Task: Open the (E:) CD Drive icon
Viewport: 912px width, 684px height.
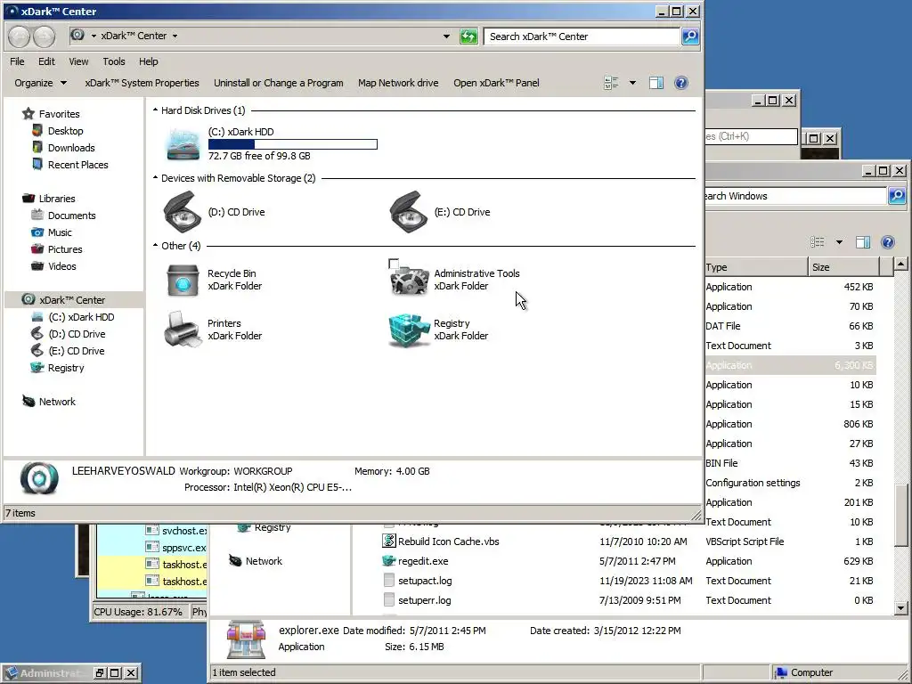Action: tap(409, 212)
